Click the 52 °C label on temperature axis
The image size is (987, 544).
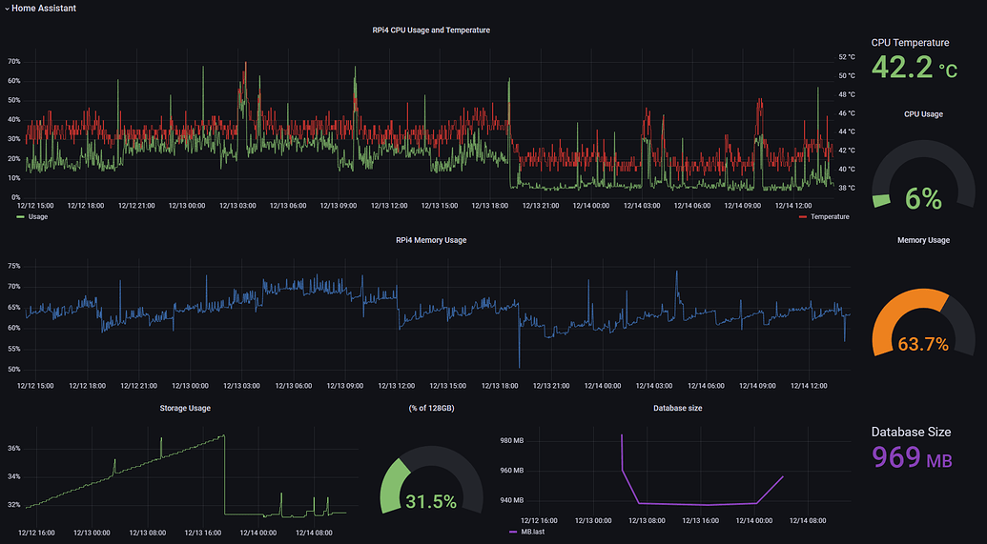(847, 56)
